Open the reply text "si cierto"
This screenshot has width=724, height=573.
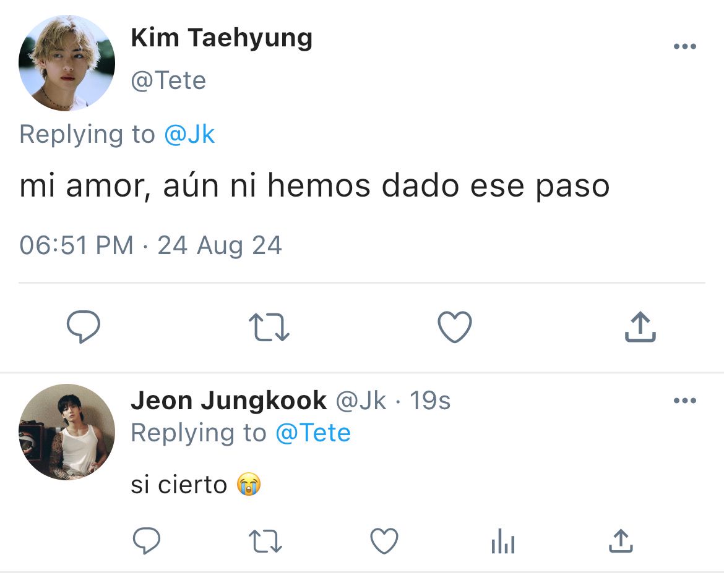pyautogui.click(x=179, y=485)
